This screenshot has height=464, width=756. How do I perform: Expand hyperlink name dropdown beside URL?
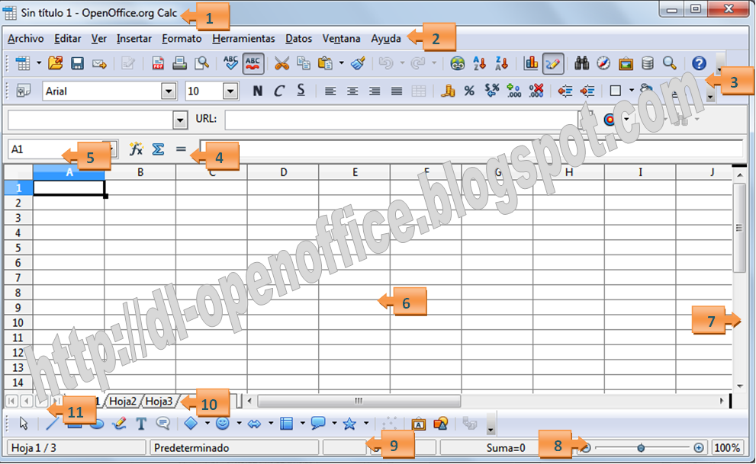click(x=180, y=120)
